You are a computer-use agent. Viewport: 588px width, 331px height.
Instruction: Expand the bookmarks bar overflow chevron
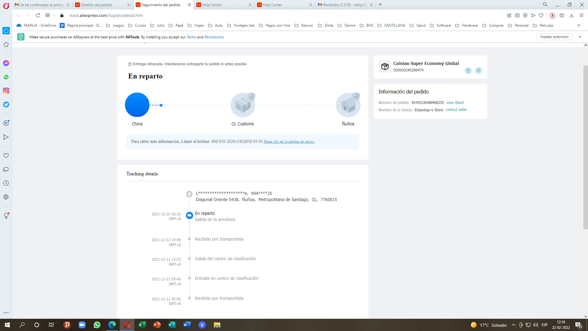(579, 25)
